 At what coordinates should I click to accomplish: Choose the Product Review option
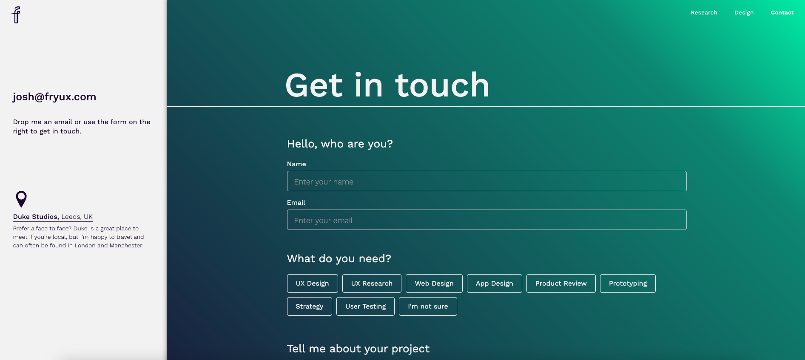pyautogui.click(x=561, y=283)
